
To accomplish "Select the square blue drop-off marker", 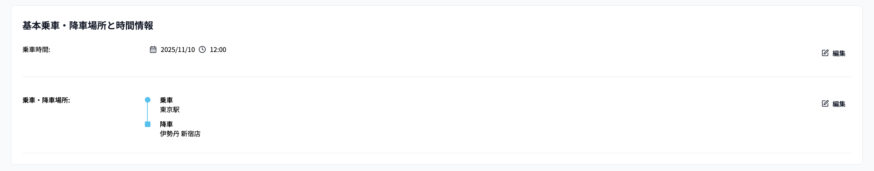I will [x=148, y=124].
